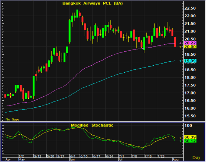Click the 18.50 price axis label
The width and height of the screenshot is (206, 162).
pos(190,70)
